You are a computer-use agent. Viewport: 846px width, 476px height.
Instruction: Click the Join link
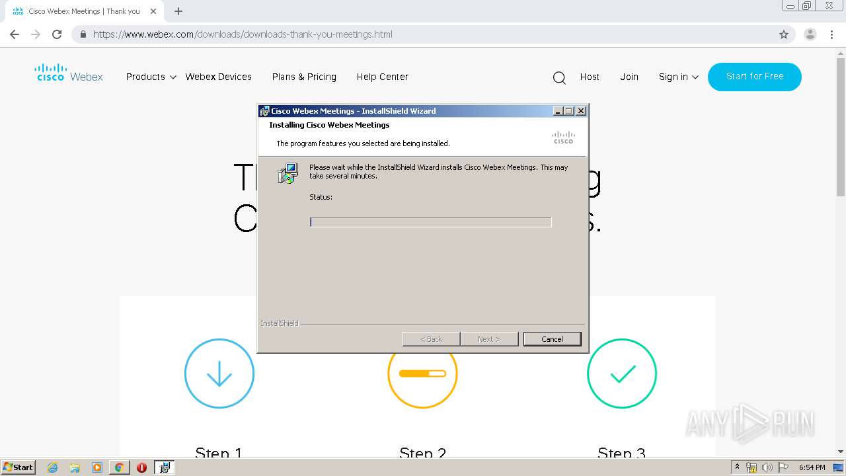pos(629,77)
